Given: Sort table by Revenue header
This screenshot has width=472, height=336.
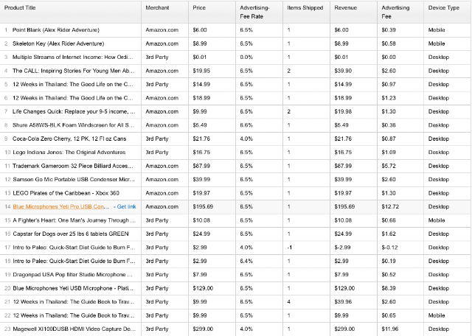Looking at the screenshot, I should click(345, 8).
